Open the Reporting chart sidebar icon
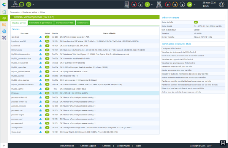Viewport: 228px width, 148px height. click(x=4, y=25)
